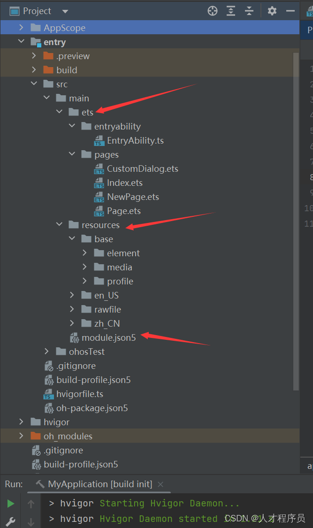Image resolution: width=313 pixels, height=528 pixels.
Task: Select the rawfile folder label
Action: [108, 309]
